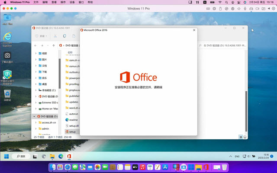
Task: Open Internet Explorer desktop shortcut
Action: click(x=7, y=39)
